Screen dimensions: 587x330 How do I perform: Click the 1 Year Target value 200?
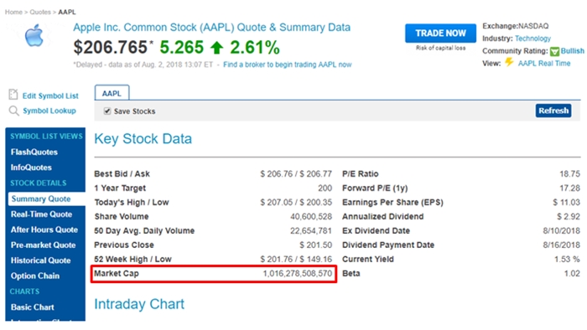[x=325, y=188]
